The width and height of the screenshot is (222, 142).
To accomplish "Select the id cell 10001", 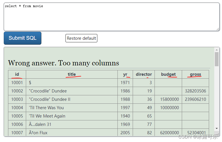I will coord(17,83).
